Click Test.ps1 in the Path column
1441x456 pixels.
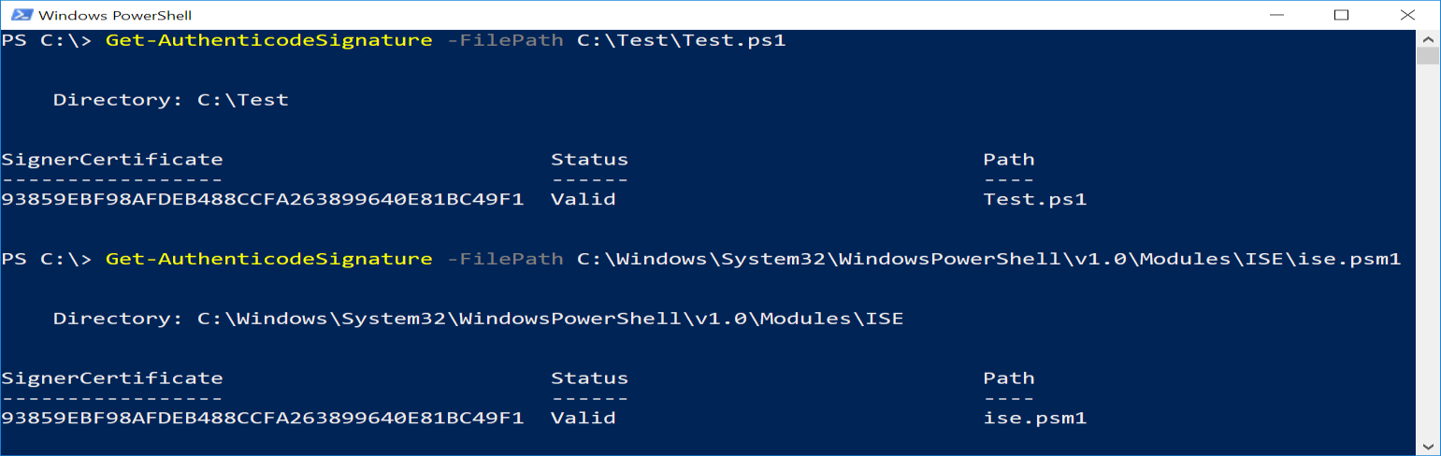pos(1034,200)
